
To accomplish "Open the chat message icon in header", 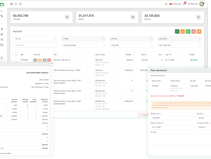I will point(16,4).
